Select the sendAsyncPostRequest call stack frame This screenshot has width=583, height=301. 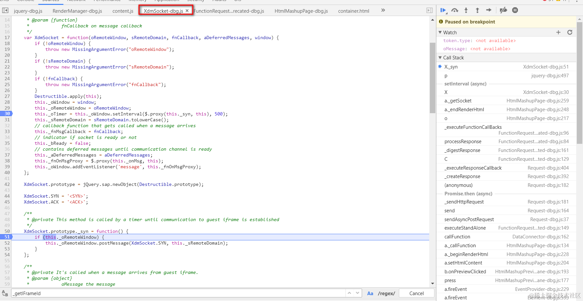(506, 219)
